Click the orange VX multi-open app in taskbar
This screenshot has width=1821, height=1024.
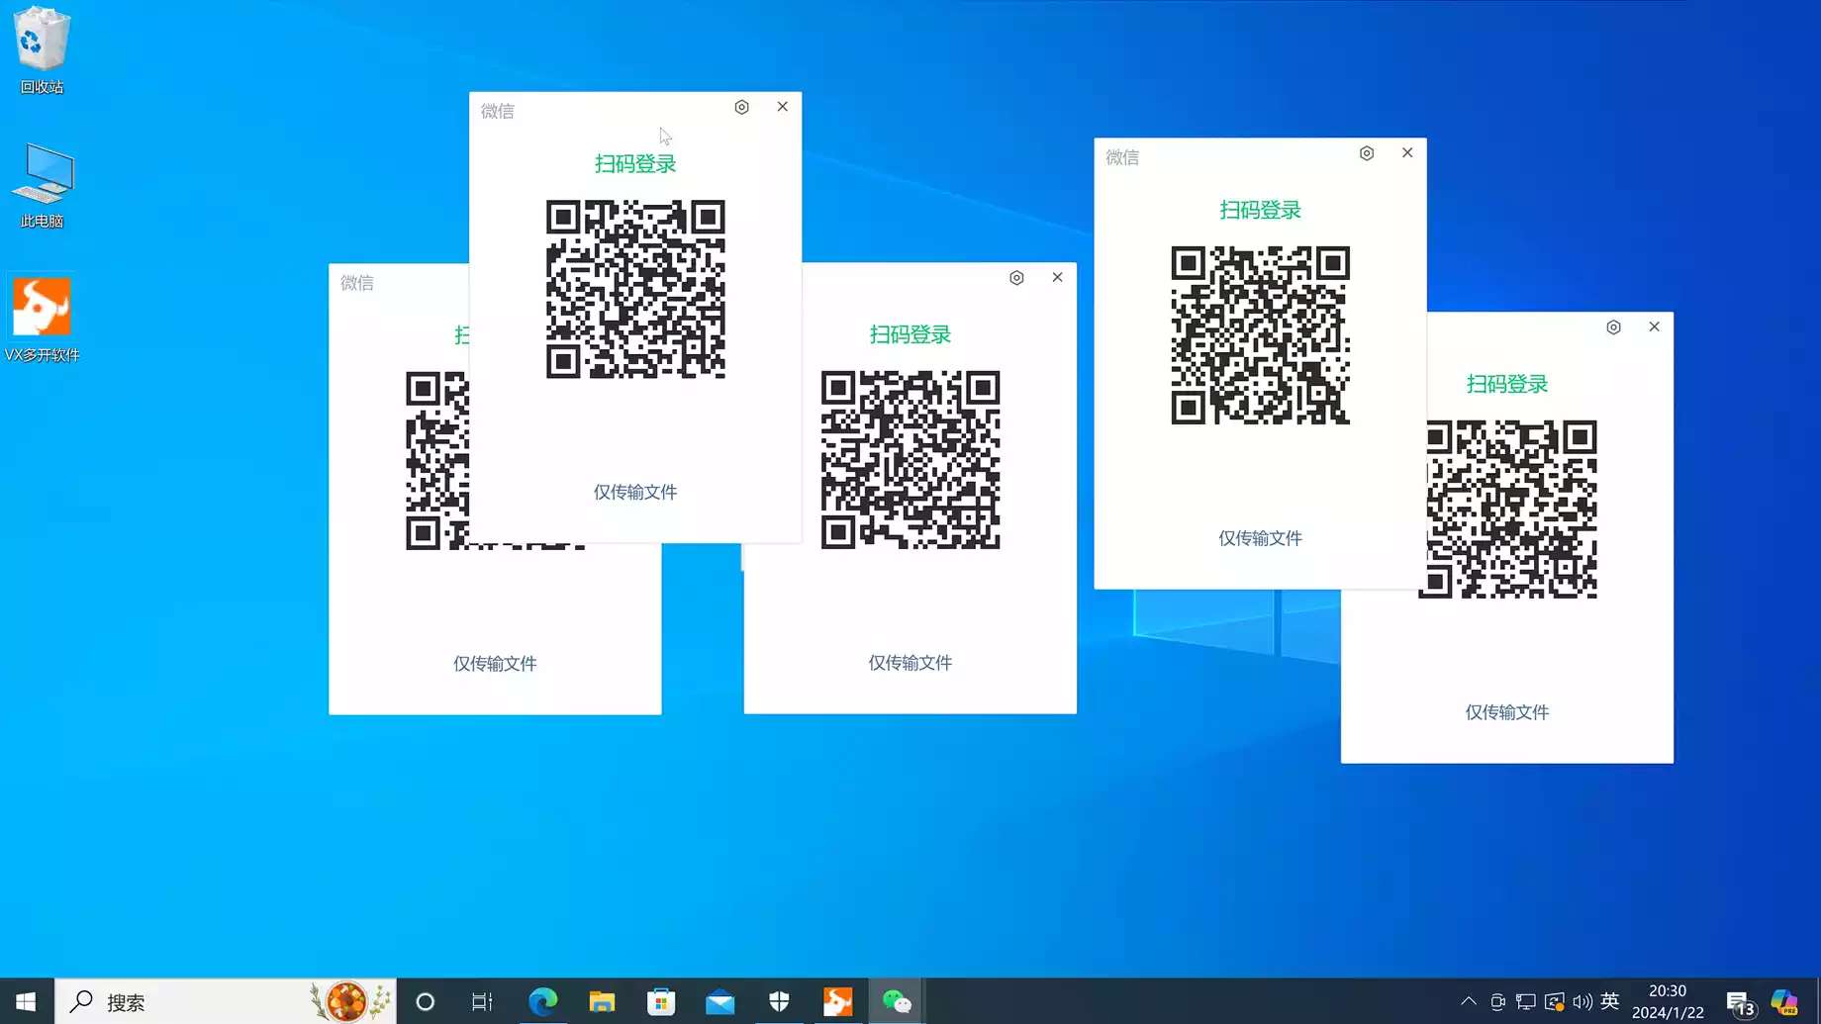[837, 1001]
